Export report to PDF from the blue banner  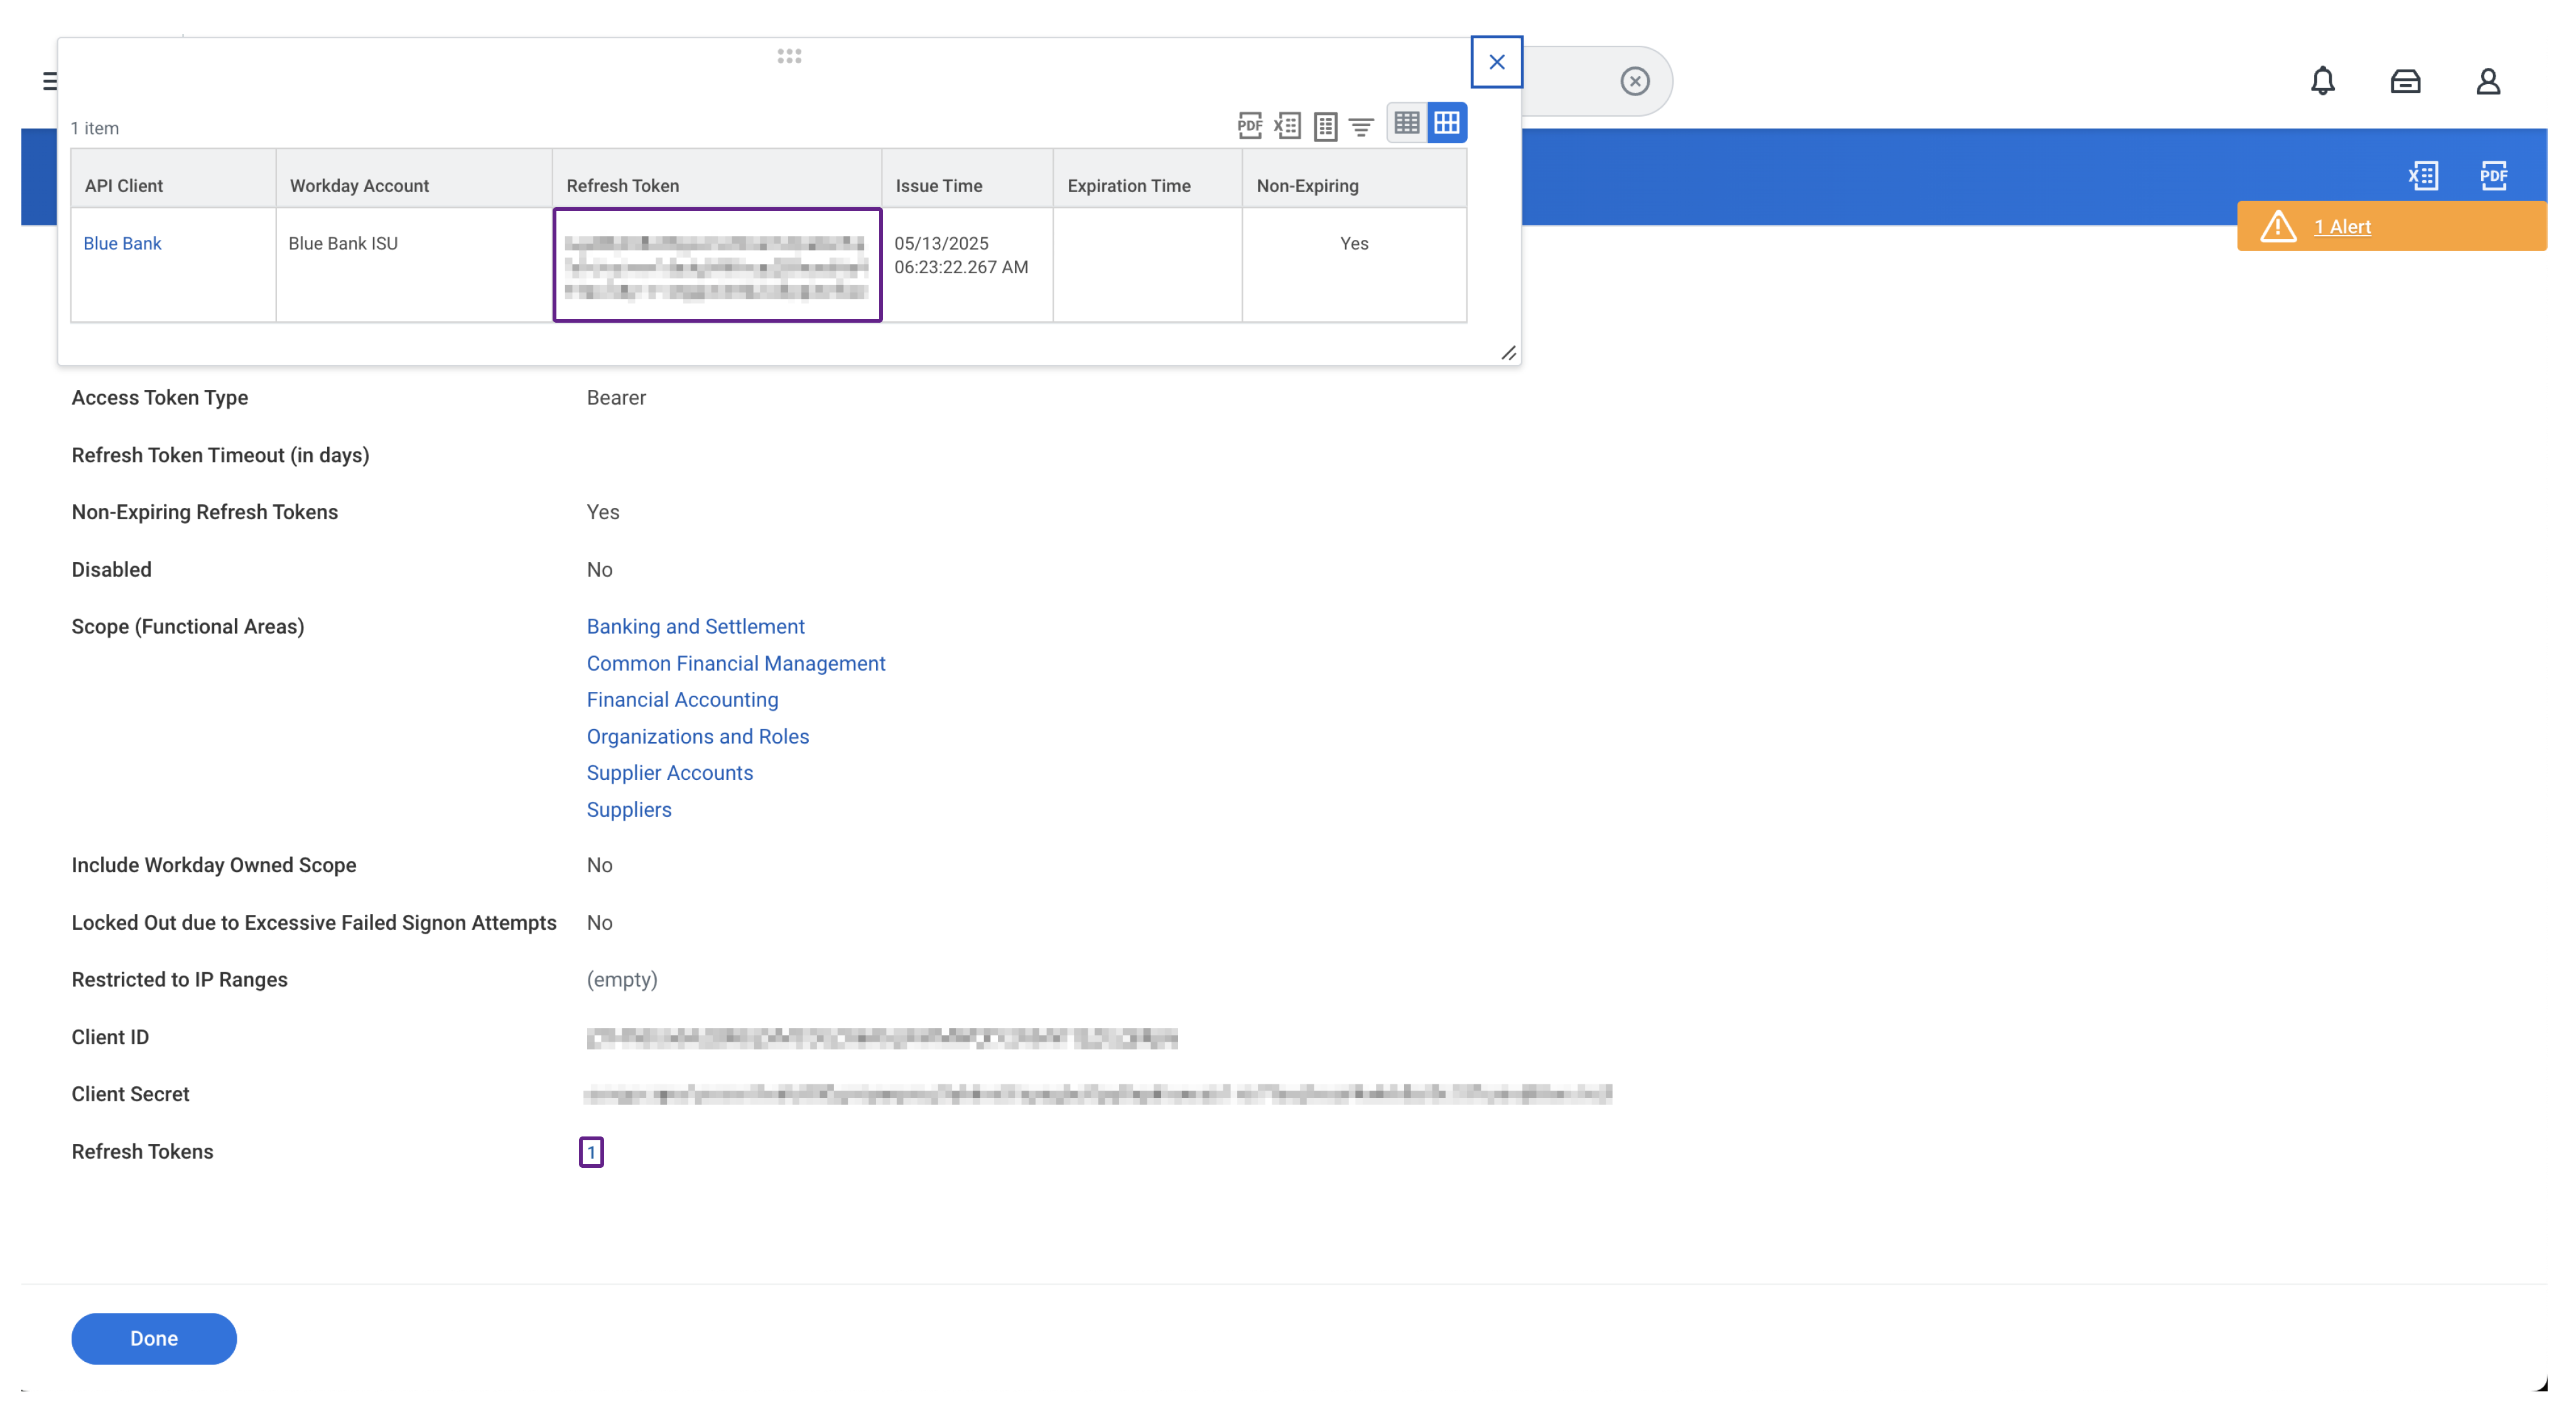pos(2494,176)
